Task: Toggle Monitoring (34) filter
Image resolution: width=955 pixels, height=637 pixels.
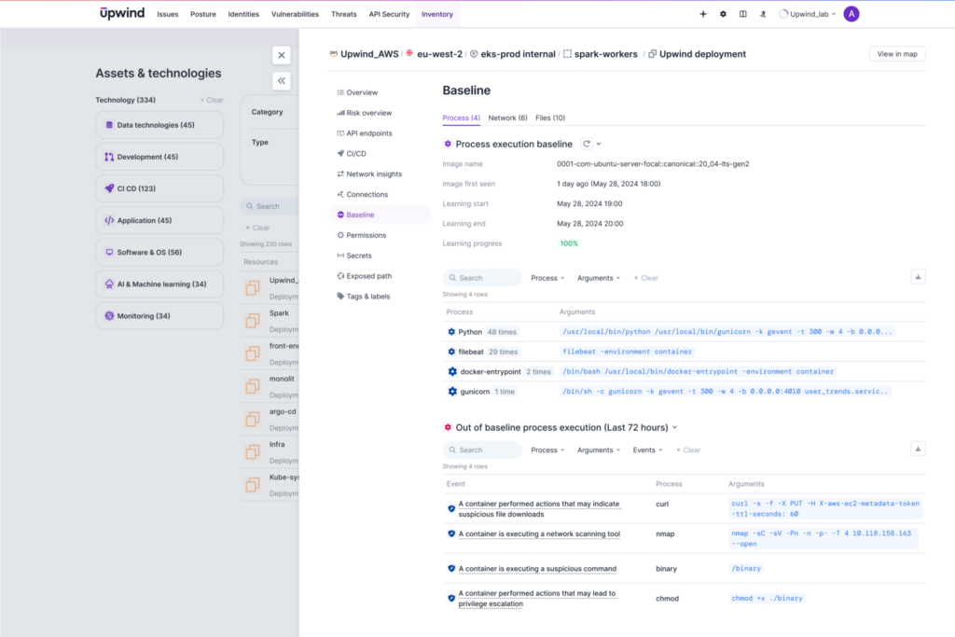Action: click(159, 315)
